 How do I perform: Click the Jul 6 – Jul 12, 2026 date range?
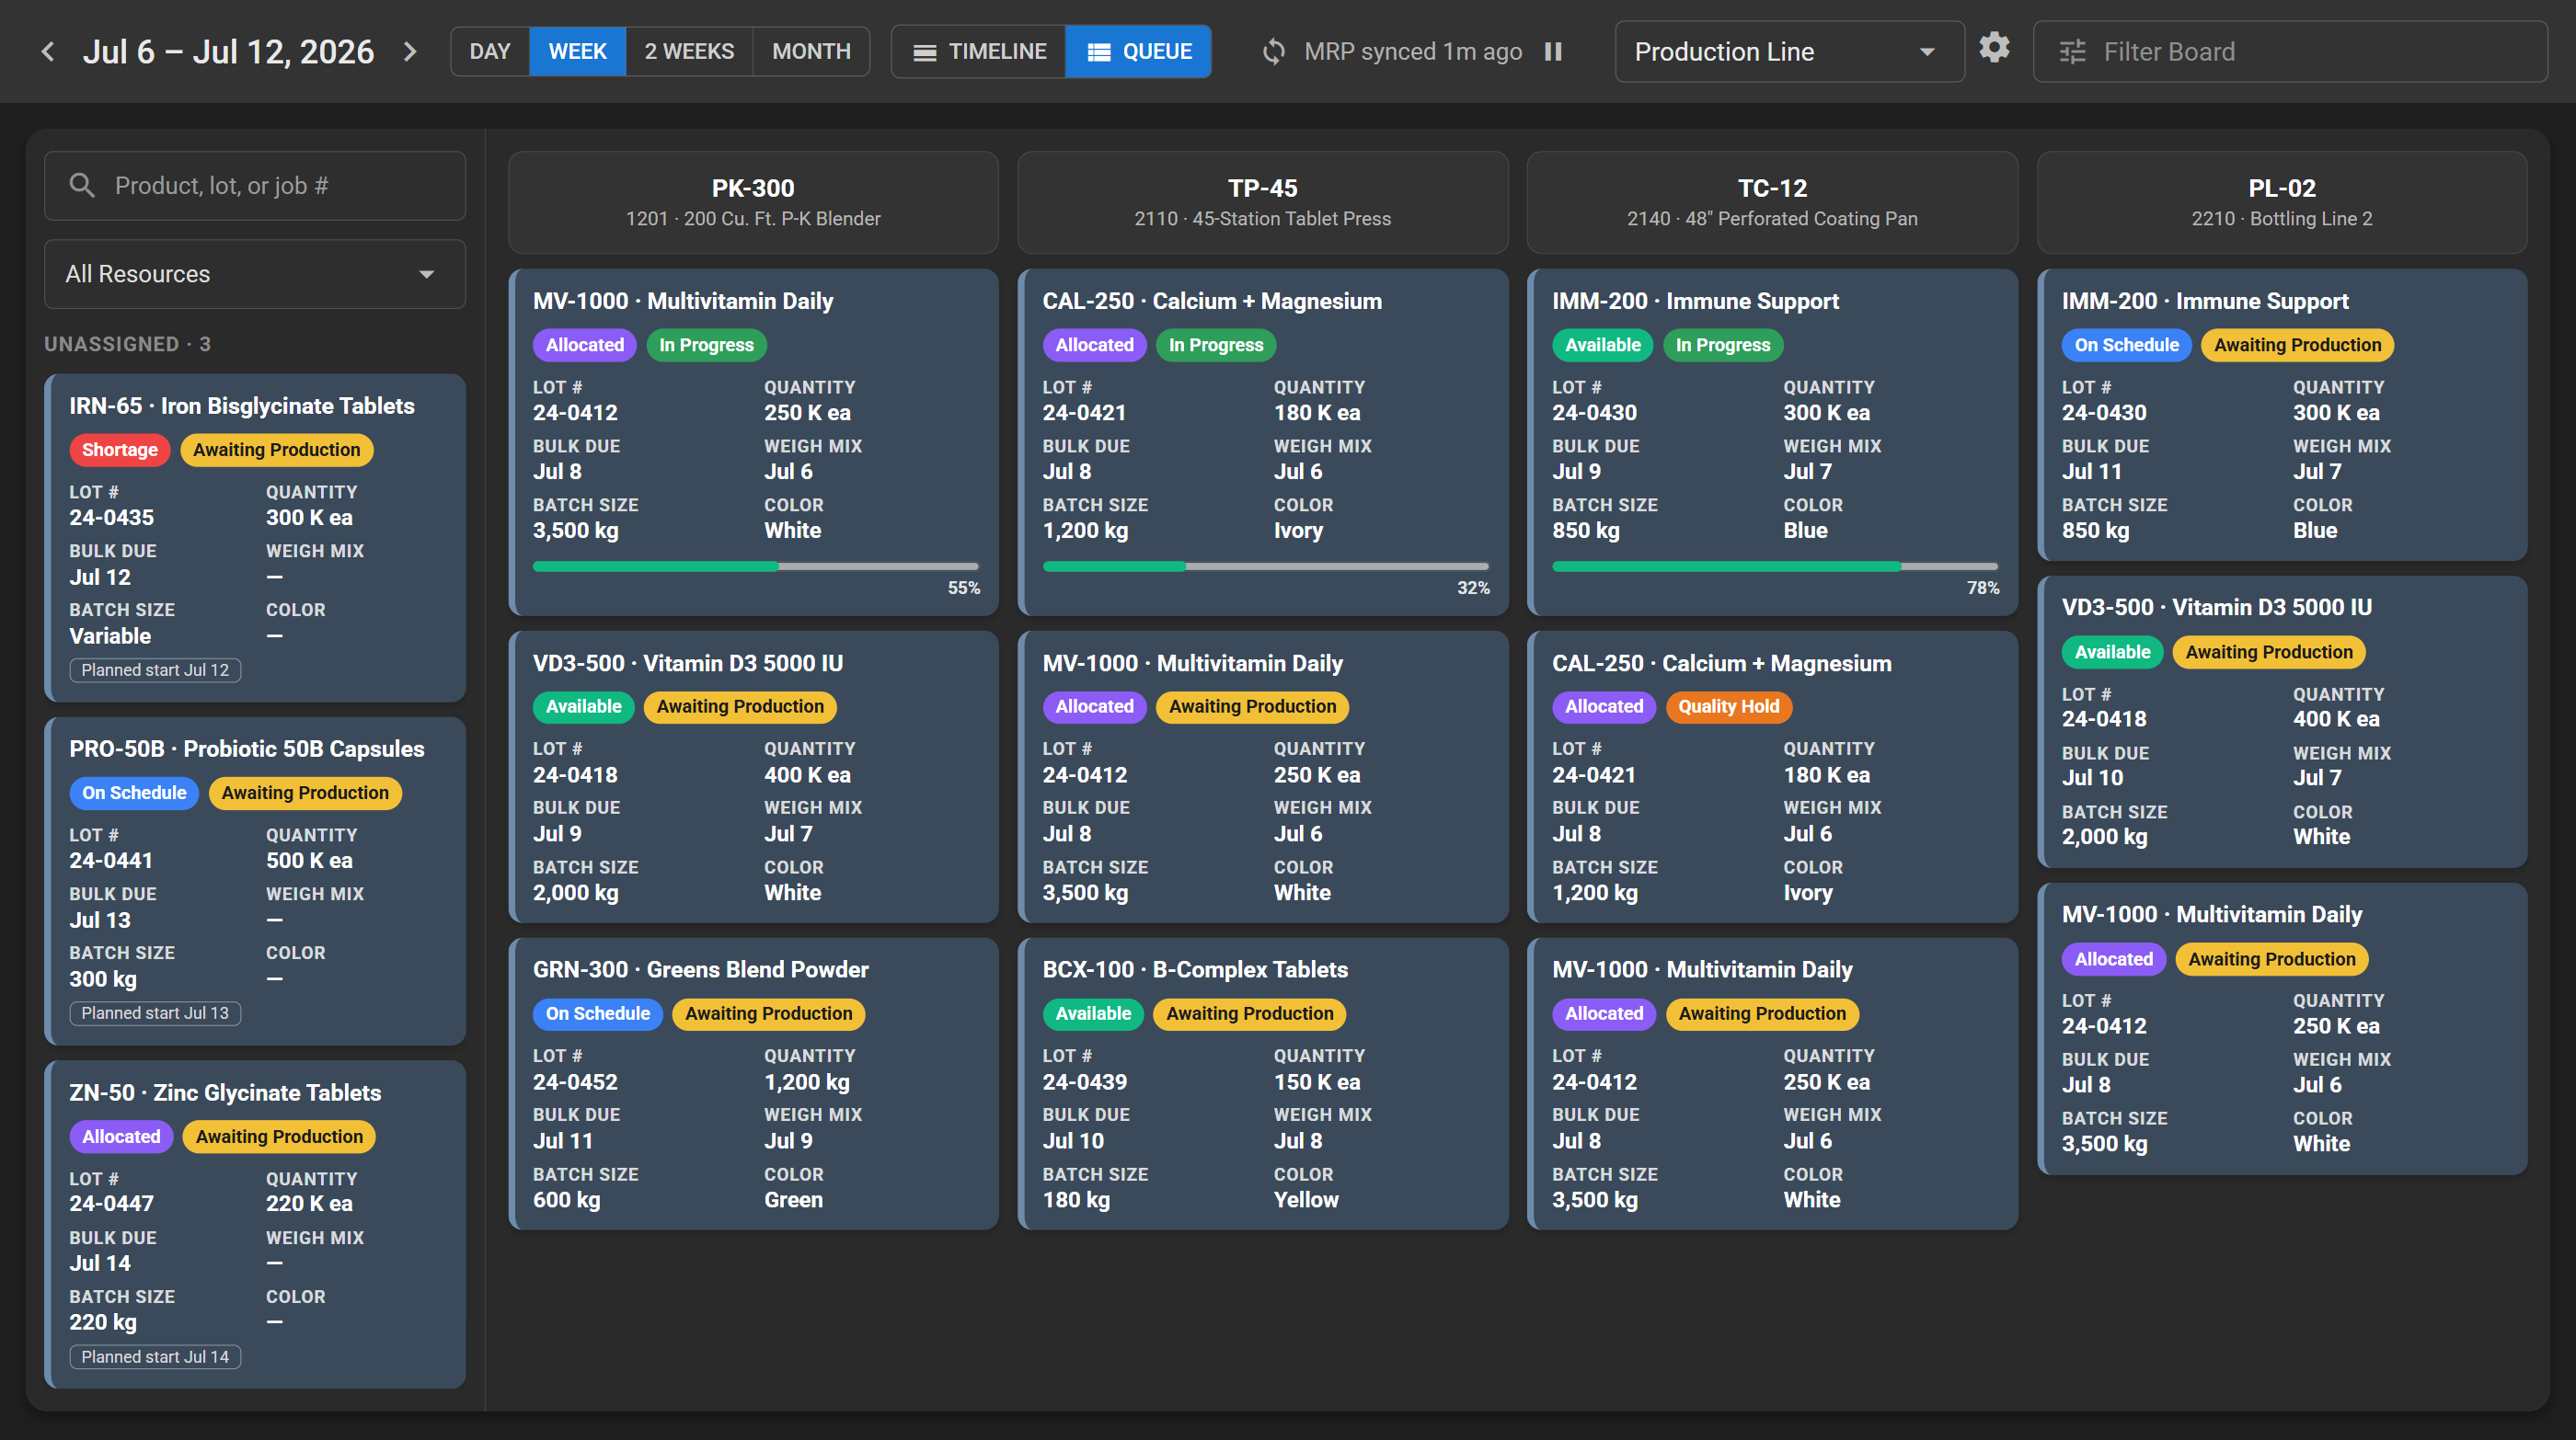click(228, 51)
